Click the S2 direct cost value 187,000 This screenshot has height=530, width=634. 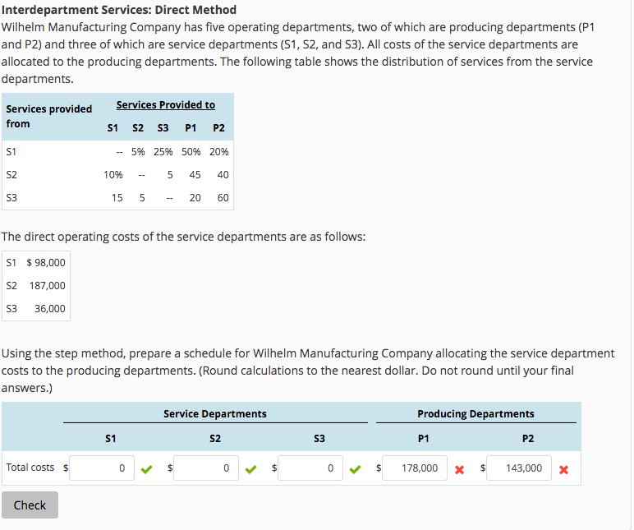(48, 286)
